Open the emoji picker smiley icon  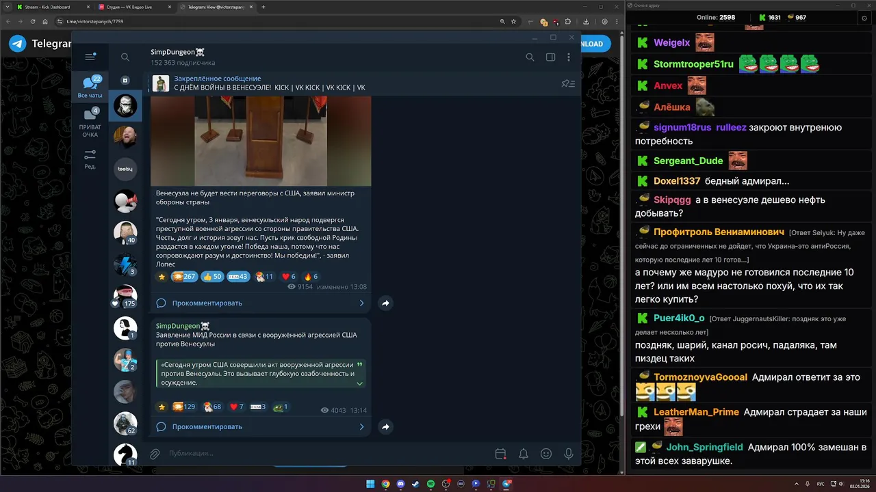pos(546,454)
